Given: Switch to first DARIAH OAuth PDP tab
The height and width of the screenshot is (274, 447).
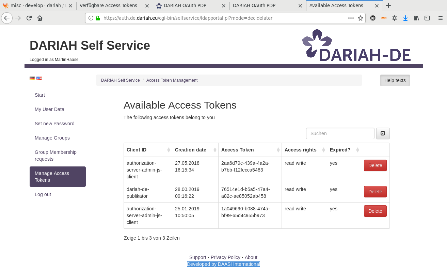Looking at the screenshot, I should [x=191, y=5].
